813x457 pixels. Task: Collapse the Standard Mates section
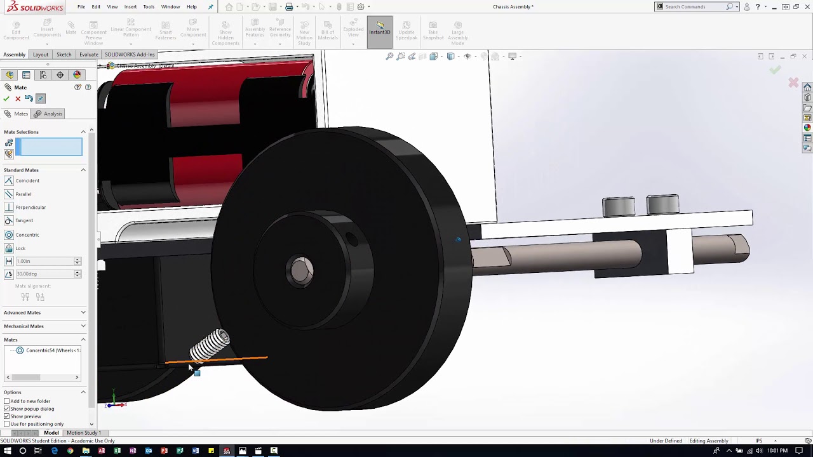coord(83,170)
